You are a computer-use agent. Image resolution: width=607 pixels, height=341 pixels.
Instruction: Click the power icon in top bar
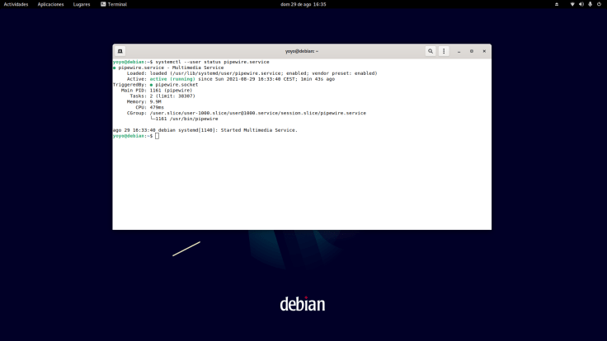pyautogui.click(x=600, y=4)
